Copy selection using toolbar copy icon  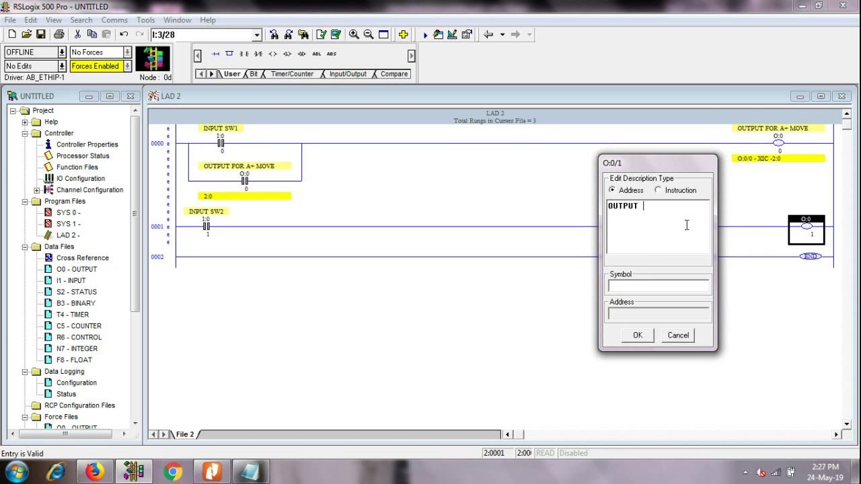91,34
